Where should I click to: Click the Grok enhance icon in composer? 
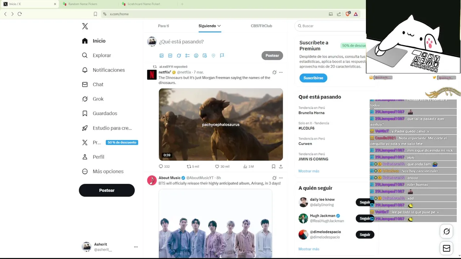point(179,55)
